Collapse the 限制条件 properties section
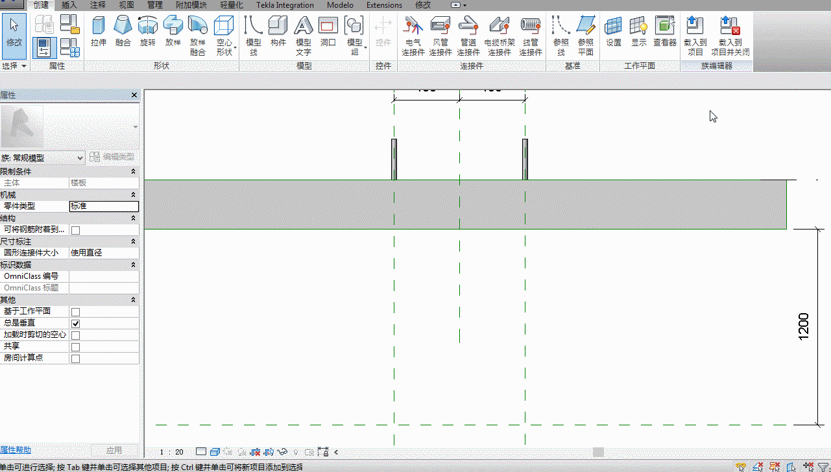831x472 pixels. pos(133,172)
